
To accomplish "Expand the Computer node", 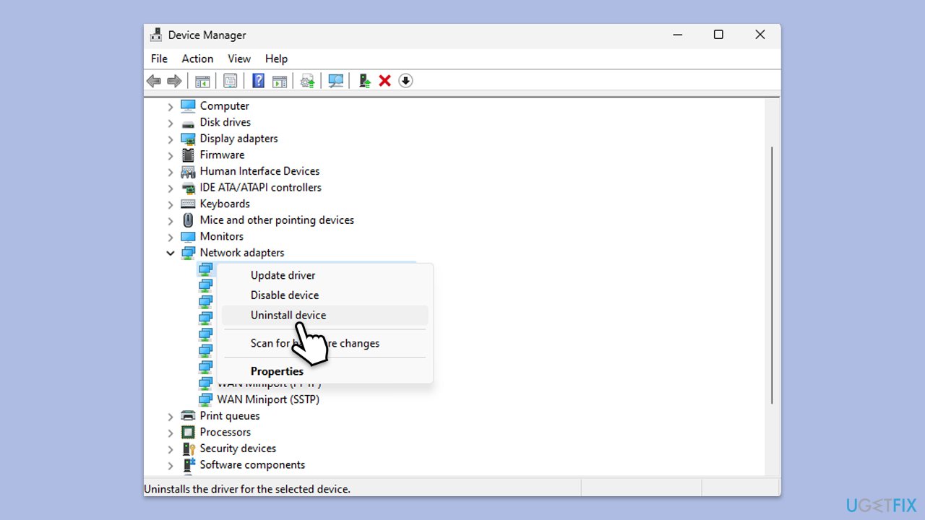I will (x=171, y=106).
